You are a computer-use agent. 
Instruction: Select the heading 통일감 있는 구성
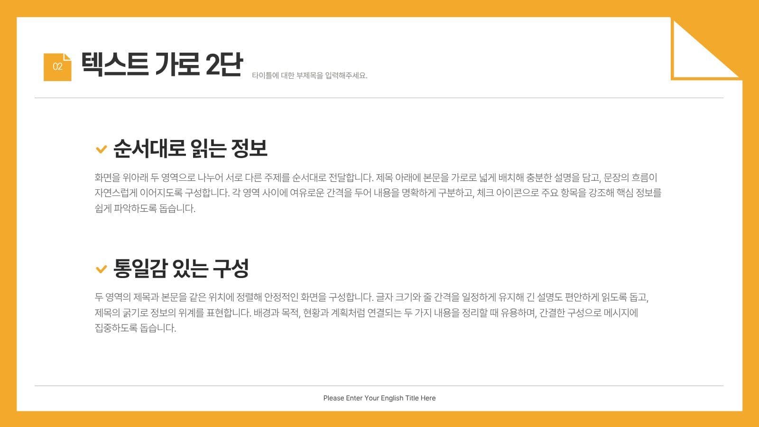pos(181,269)
